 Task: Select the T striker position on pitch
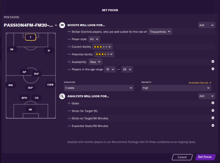(31, 37)
